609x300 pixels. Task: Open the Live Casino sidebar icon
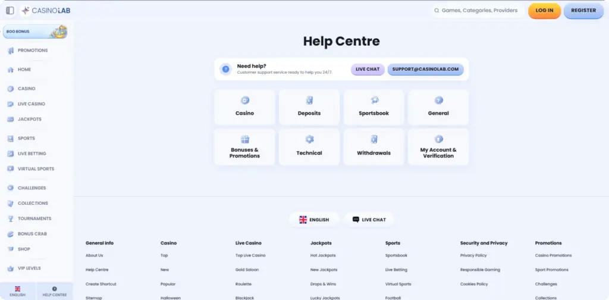pos(11,104)
